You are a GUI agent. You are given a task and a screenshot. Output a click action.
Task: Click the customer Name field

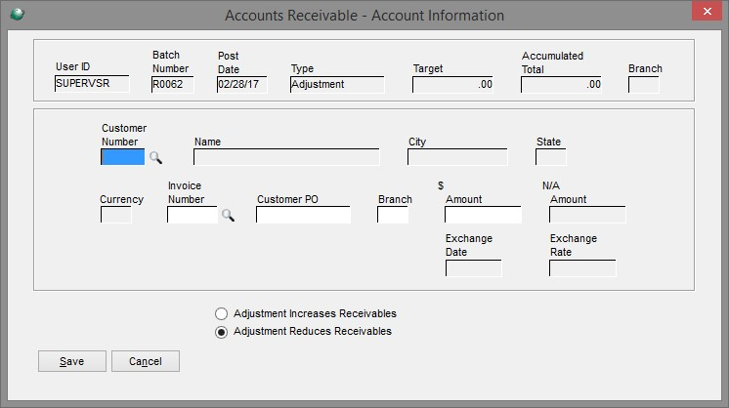286,157
